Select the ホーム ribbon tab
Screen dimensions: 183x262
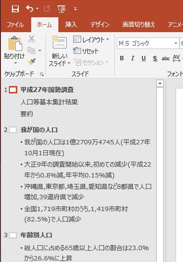pos(45,25)
